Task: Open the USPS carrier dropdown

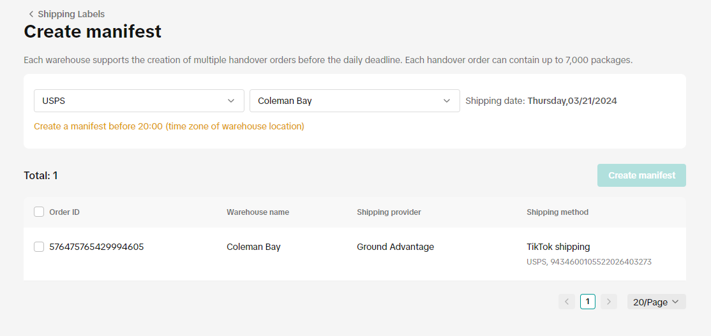Action: coord(138,101)
